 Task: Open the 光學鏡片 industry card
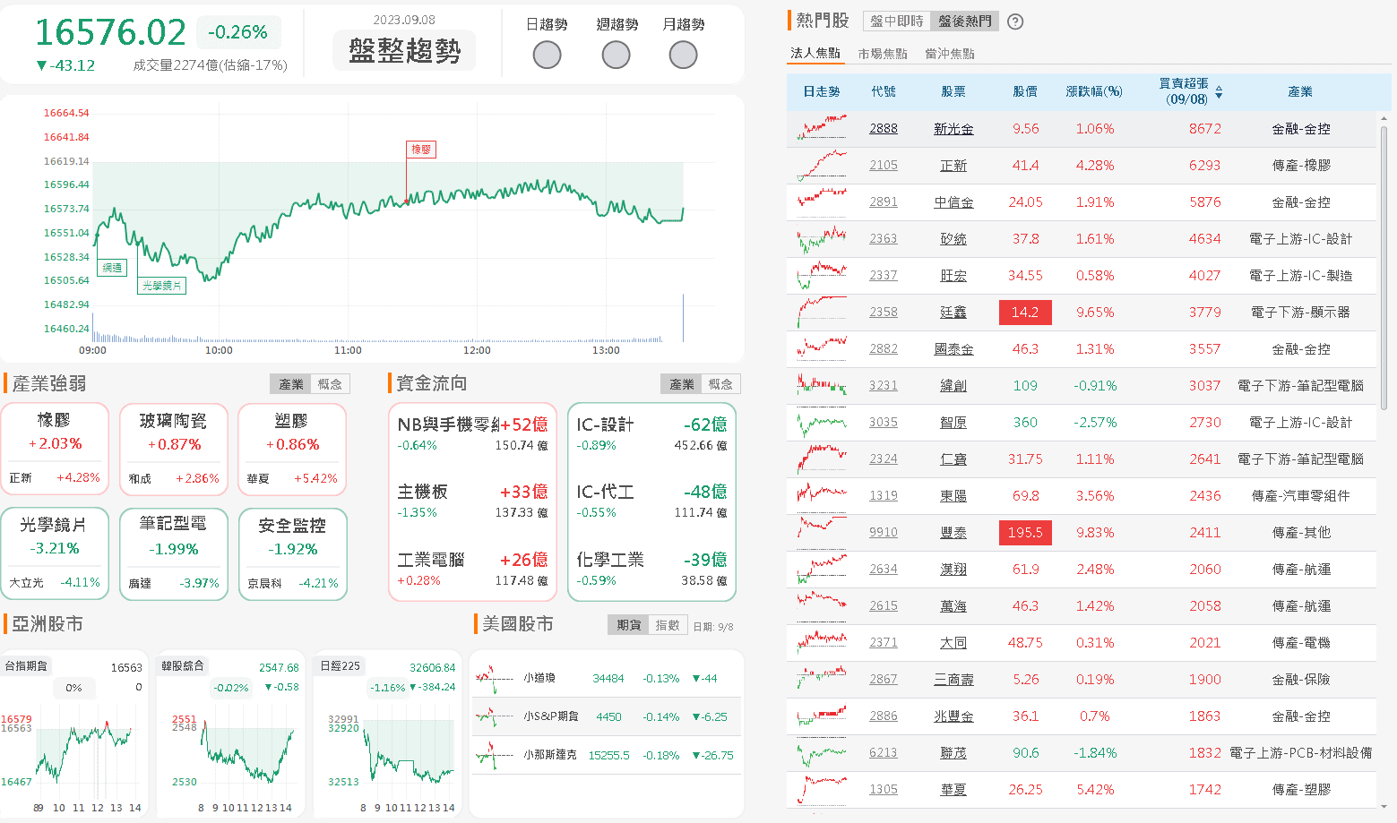55,553
